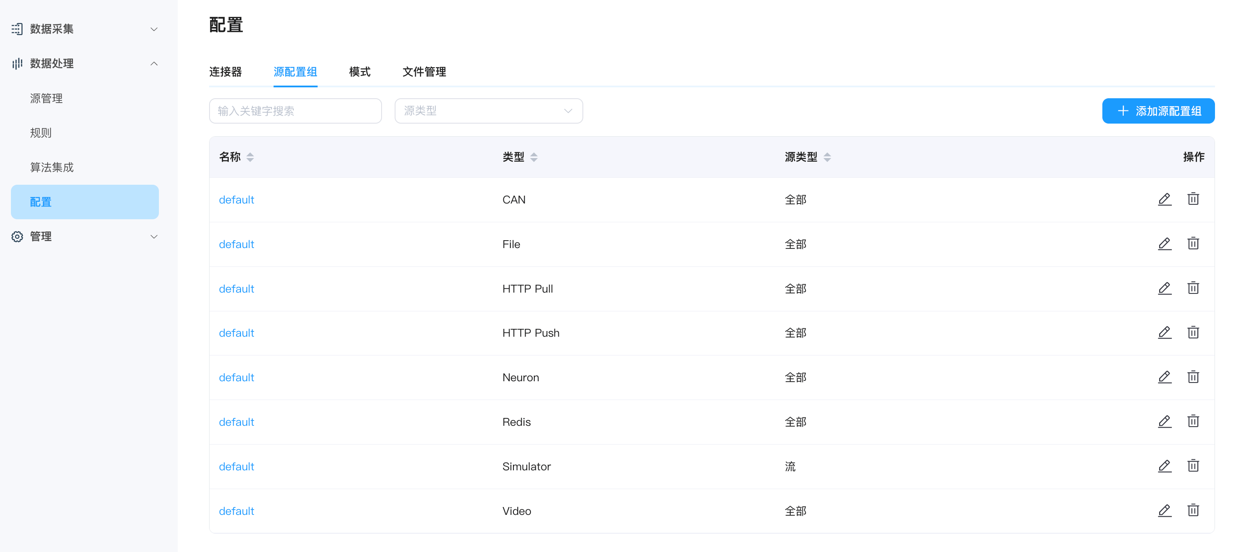Toggle sort order on the 类型 column
1239x552 pixels.
pyautogui.click(x=533, y=157)
